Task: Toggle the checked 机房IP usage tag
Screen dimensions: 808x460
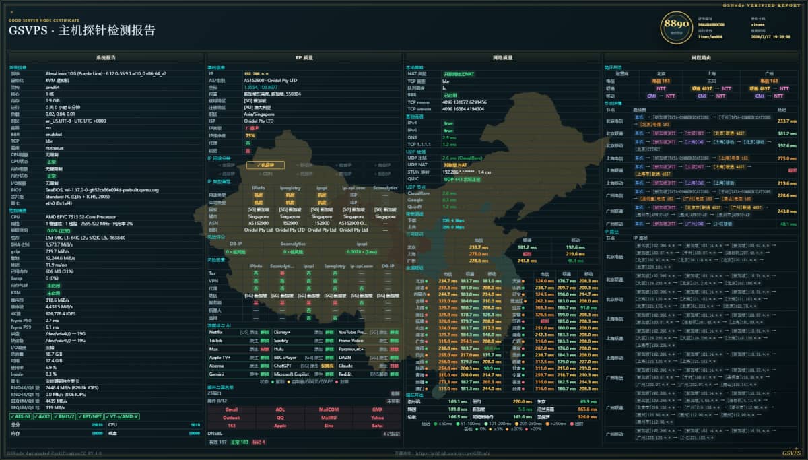Action: click(x=265, y=165)
